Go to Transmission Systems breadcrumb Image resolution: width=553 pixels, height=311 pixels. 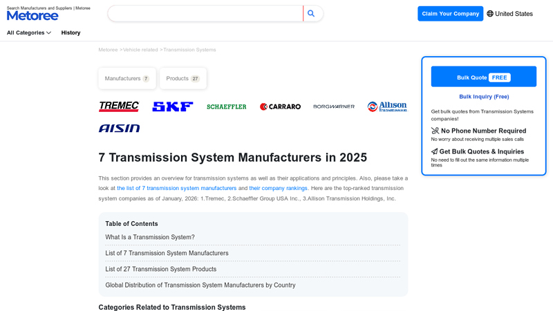[189, 50]
